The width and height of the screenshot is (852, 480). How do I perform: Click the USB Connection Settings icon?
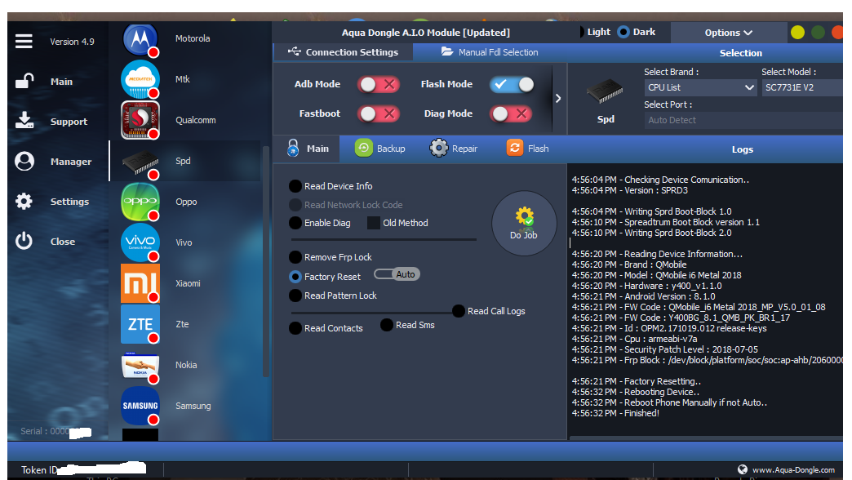coord(294,51)
